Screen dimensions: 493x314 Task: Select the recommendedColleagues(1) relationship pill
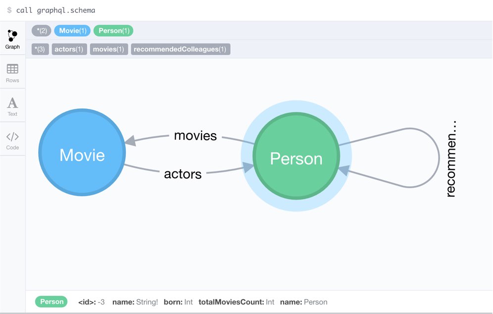pos(181,49)
